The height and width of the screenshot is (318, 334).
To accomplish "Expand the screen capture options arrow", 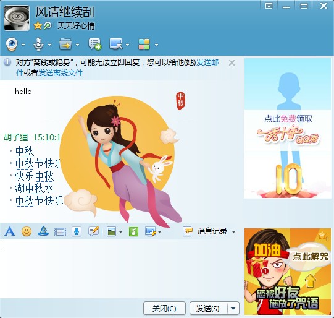I will point(160,232).
